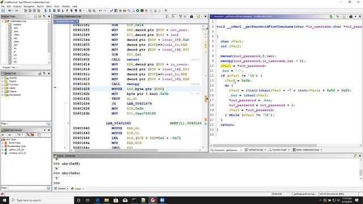Click the memset call in listing

(x=133, y=59)
